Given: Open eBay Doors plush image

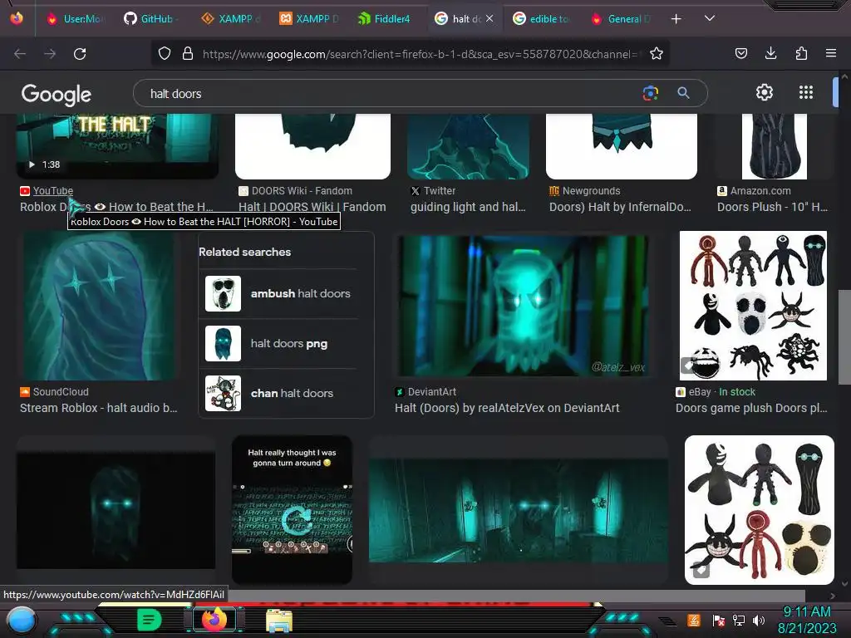Looking at the screenshot, I should point(753,306).
